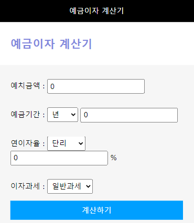This screenshot has height=223, width=194.
Task: Select the 일반과세 text in the tax selector
Action: coord(67,186)
